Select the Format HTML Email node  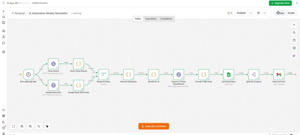pos(203,74)
